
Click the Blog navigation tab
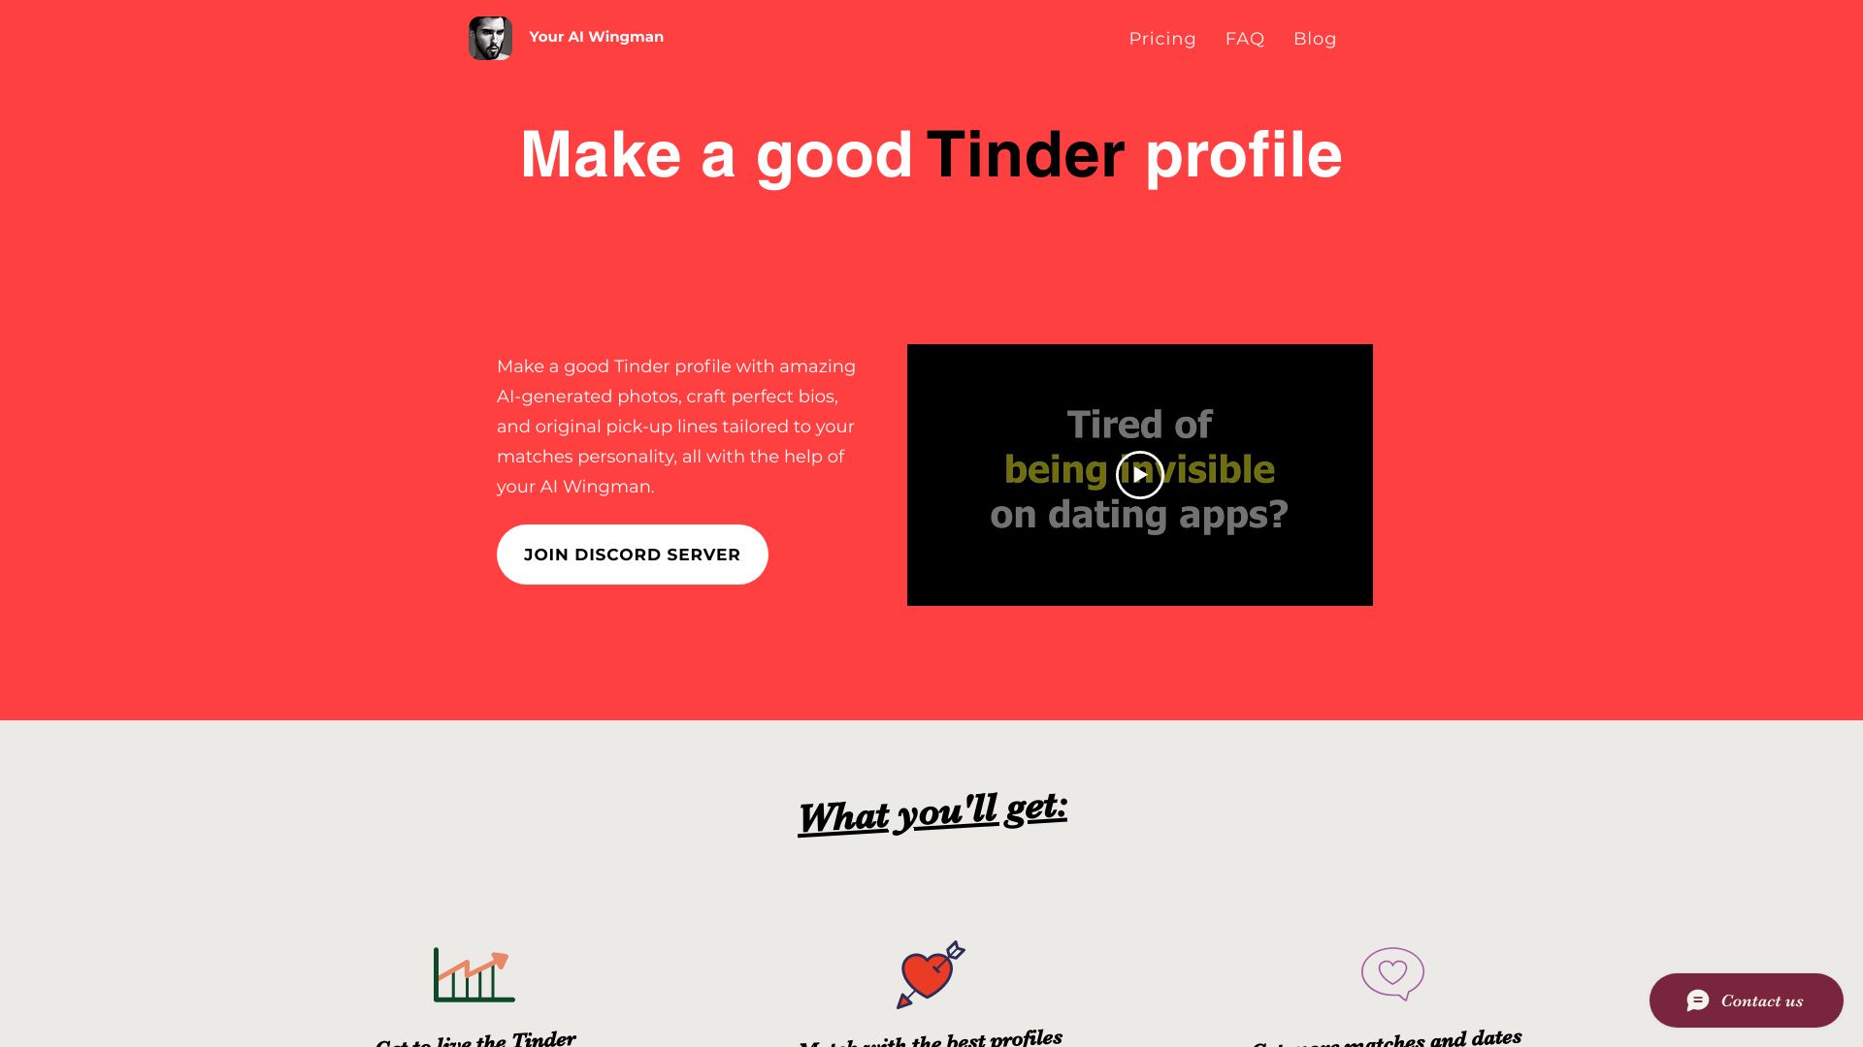[x=1316, y=39]
